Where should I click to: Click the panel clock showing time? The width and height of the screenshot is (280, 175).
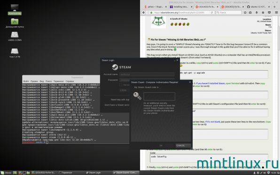click(273, 173)
